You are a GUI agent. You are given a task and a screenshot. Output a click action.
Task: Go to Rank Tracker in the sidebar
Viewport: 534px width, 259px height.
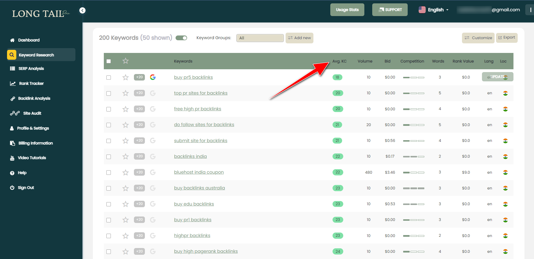click(31, 83)
